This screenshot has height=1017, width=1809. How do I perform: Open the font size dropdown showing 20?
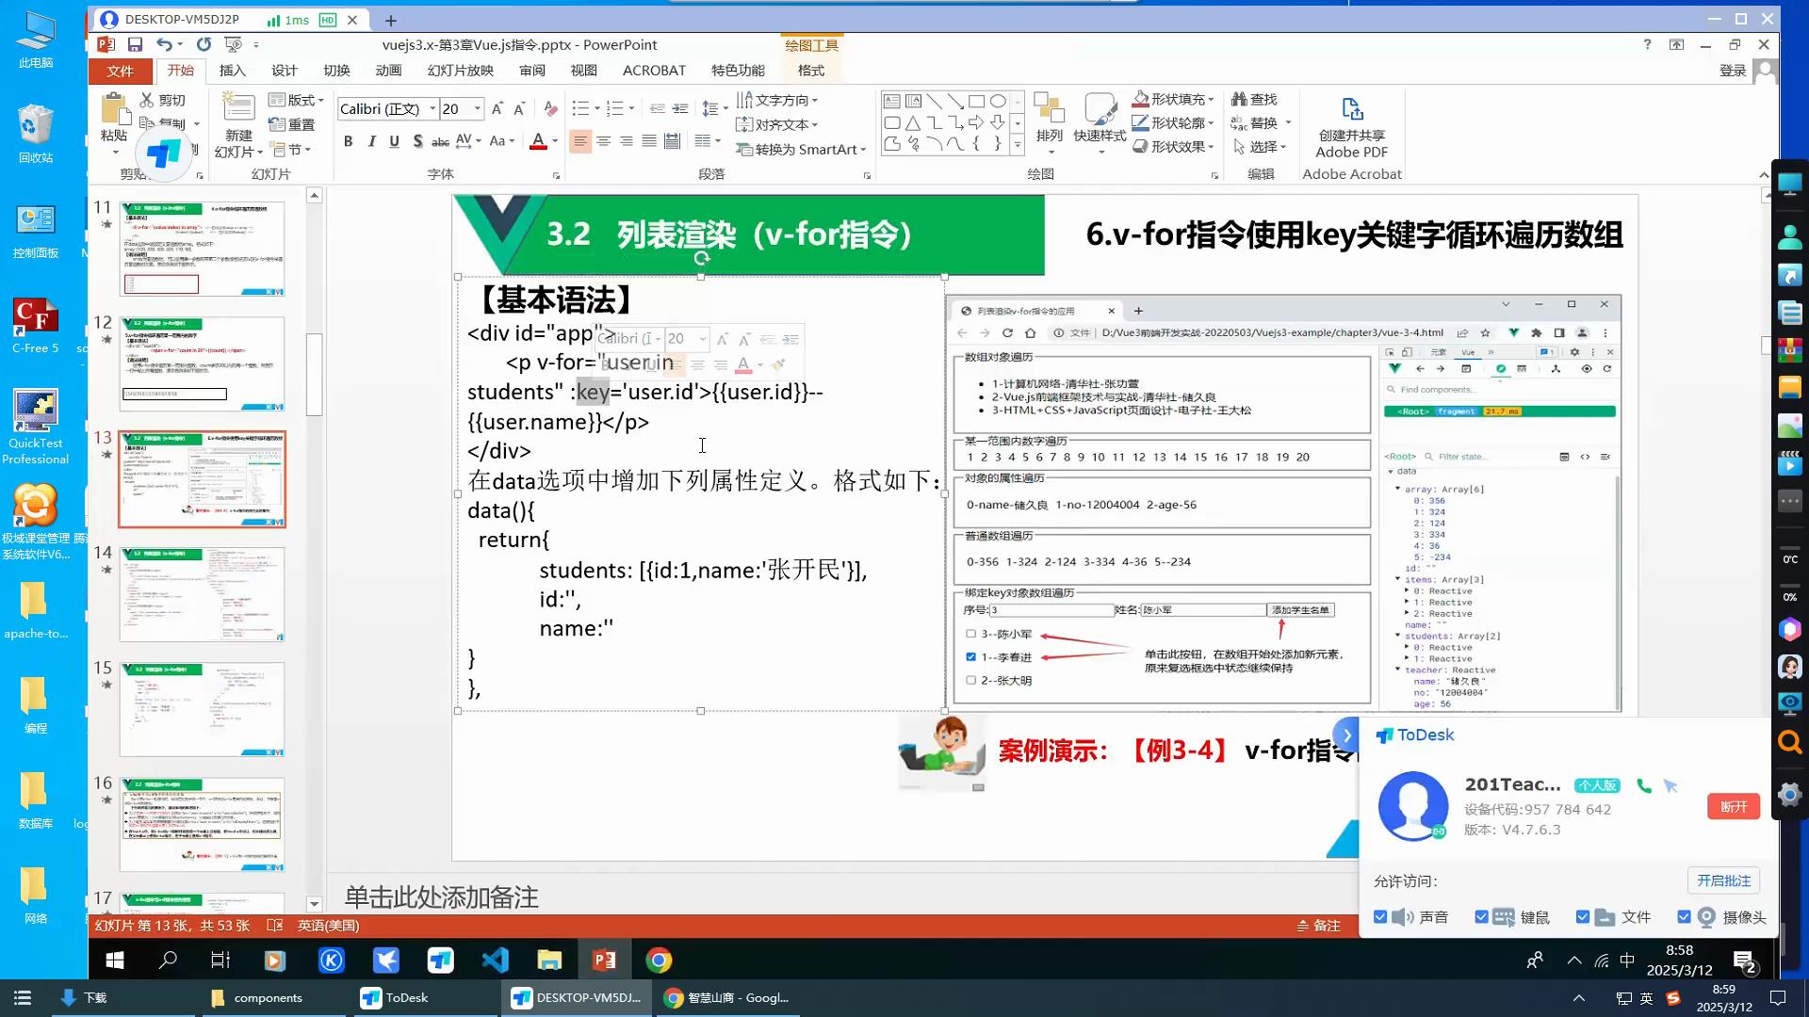tap(478, 108)
